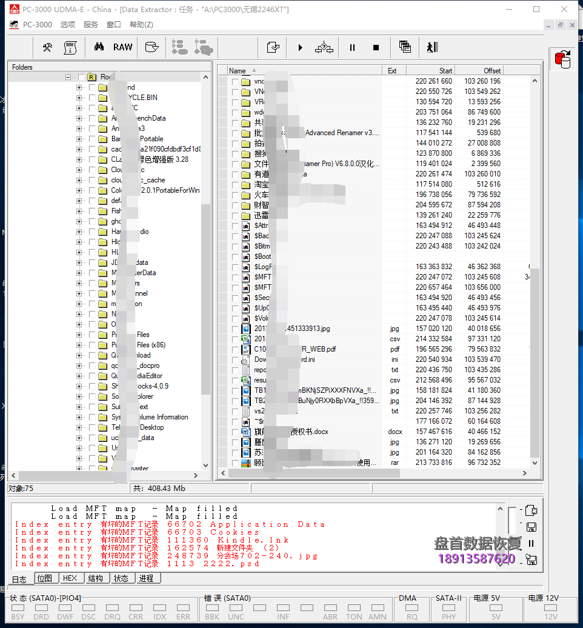Screen dimensions: 583x628
Task: Open the export document toolbar icon
Action: [273, 48]
